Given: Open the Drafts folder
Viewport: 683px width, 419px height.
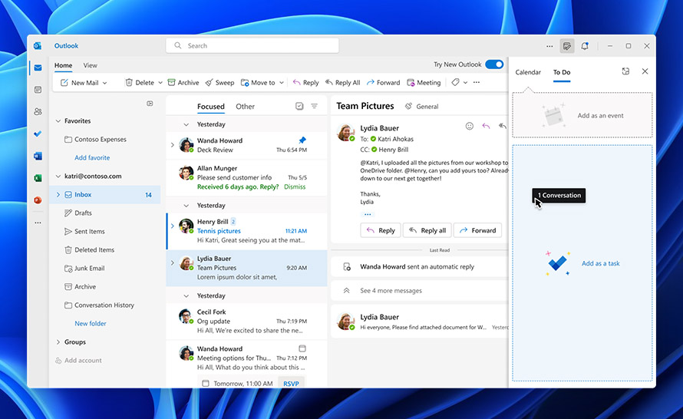Looking at the screenshot, I should click(x=83, y=213).
